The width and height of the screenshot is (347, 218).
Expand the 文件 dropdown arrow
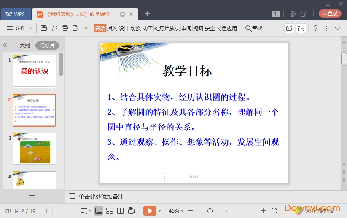click(30, 28)
